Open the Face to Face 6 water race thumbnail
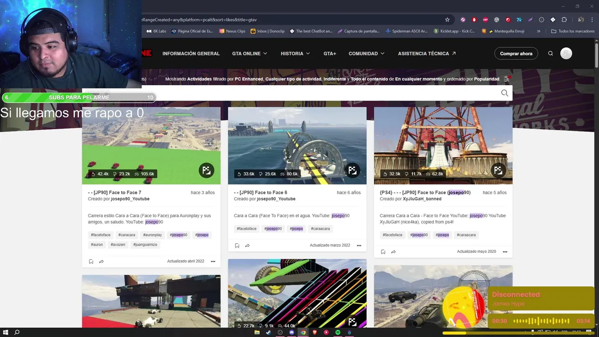The width and height of the screenshot is (599, 337). coord(297,146)
